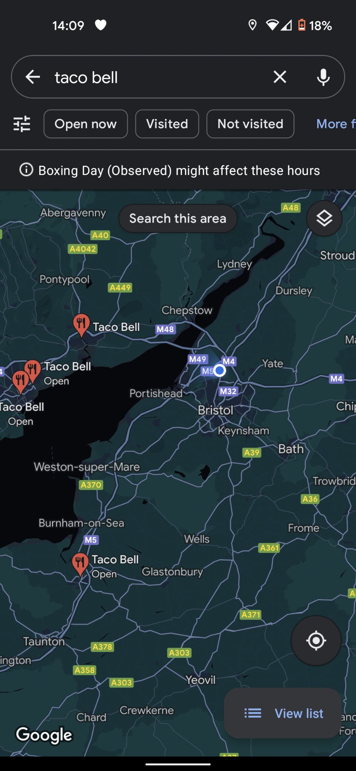Open the search filters icon
The image size is (356, 771).
click(x=22, y=124)
